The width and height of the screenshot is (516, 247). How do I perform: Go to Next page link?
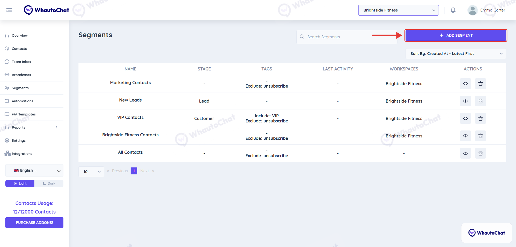(145, 171)
